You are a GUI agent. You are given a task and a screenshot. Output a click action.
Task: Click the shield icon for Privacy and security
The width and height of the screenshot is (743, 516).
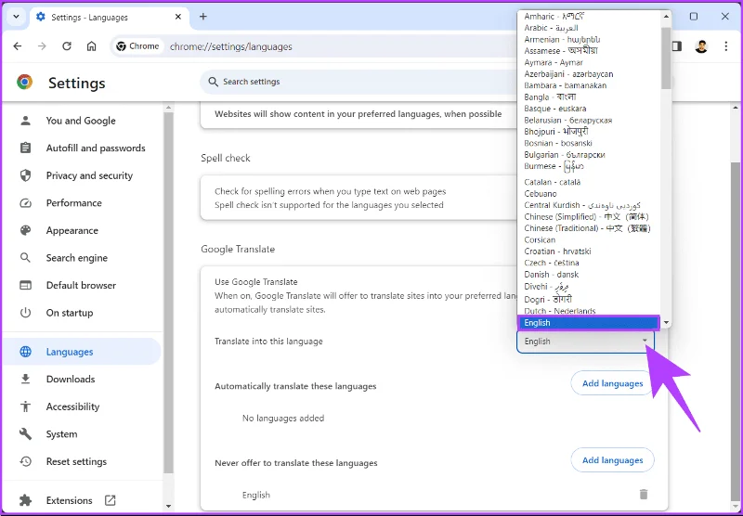tap(26, 175)
